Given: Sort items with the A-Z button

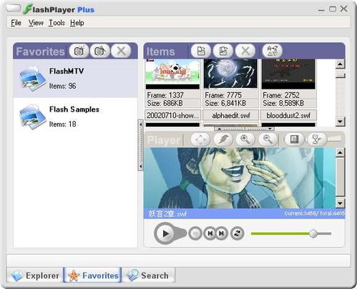Looking at the screenshot, I should (273, 51).
